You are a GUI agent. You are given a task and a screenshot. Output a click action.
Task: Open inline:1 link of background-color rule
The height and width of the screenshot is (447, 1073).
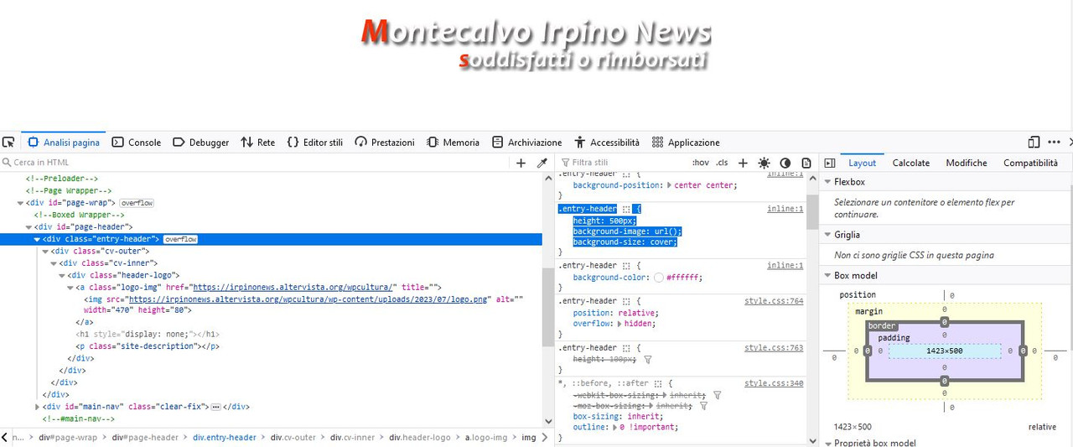coord(785,265)
